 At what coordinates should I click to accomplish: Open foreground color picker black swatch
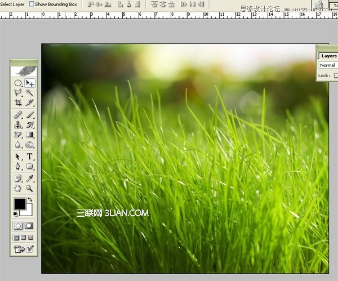[19, 204]
